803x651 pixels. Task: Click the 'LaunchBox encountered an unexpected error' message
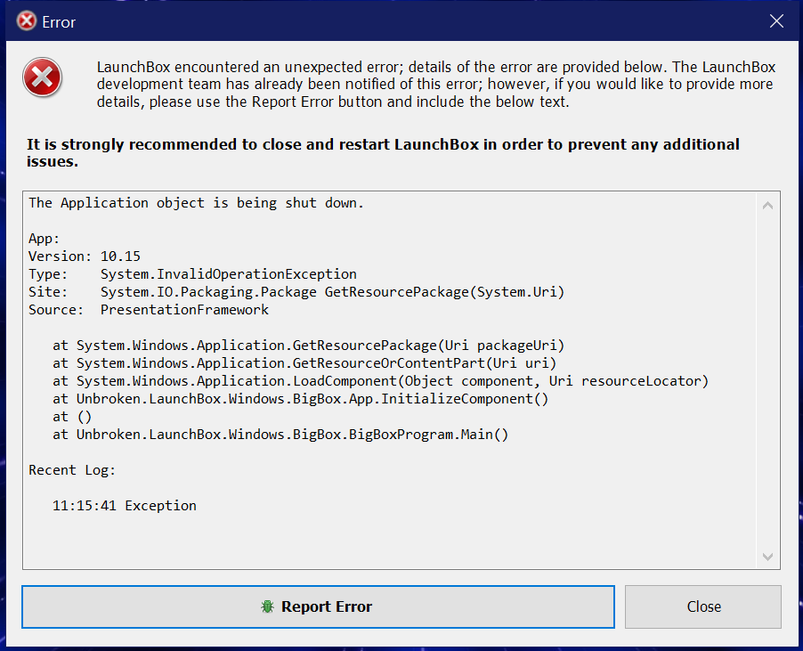point(436,85)
